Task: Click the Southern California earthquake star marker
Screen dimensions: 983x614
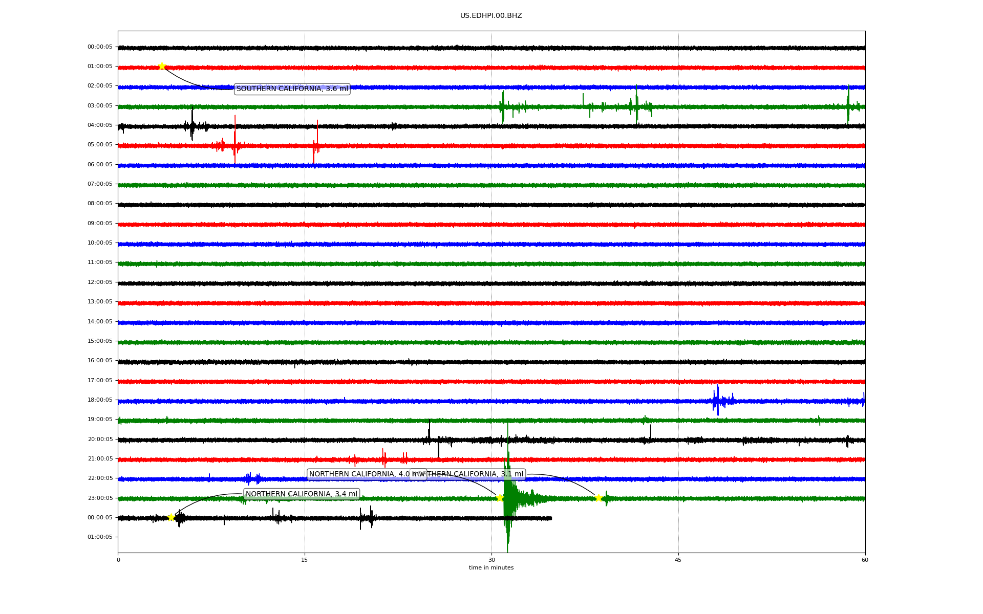Action: click(162, 66)
